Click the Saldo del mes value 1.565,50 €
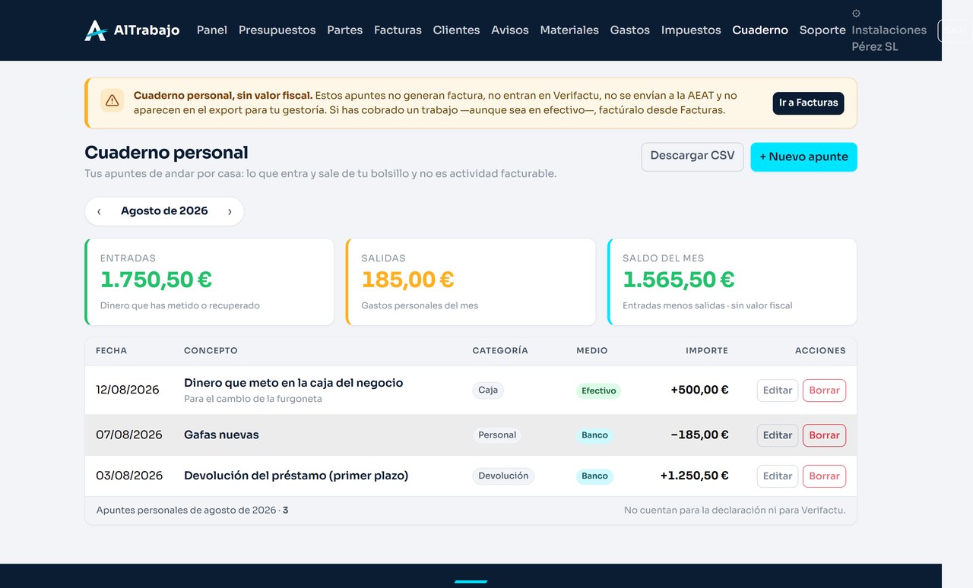This screenshot has width=973, height=588. [x=679, y=280]
